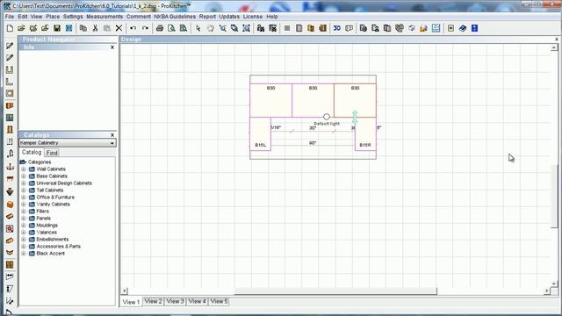Screen dimensions: 562x316
Task: Click the Cut scissors icon
Action: (96, 28)
